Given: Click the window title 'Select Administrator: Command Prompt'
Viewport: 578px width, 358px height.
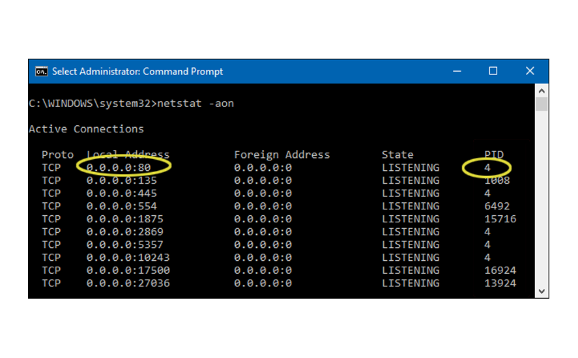Looking at the screenshot, I should (137, 71).
